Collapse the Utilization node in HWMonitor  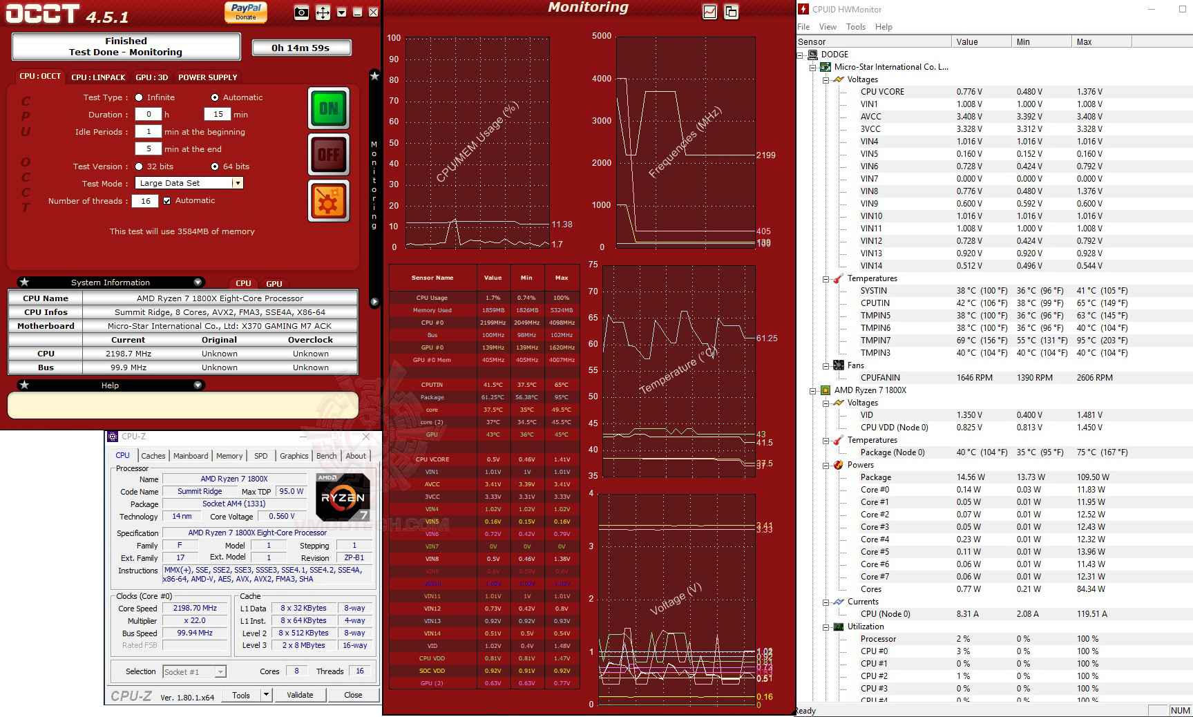tap(825, 627)
